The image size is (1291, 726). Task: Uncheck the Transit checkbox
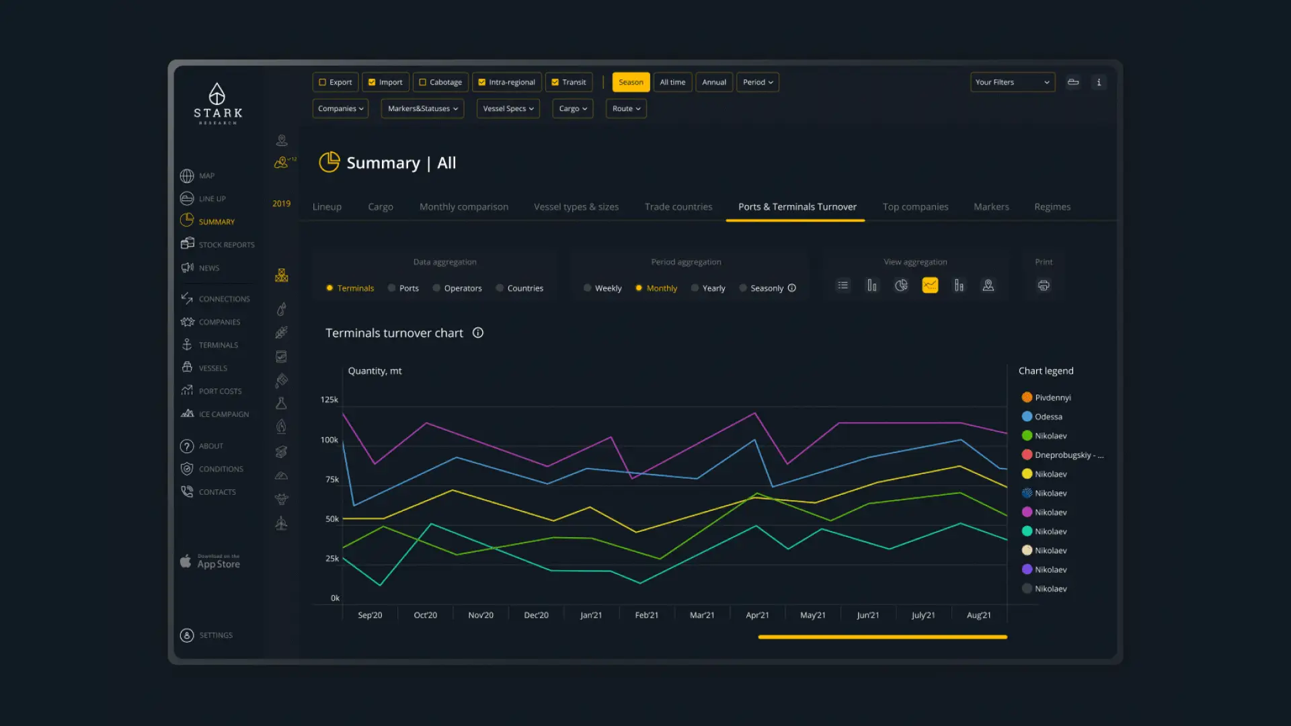[x=555, y=83]
